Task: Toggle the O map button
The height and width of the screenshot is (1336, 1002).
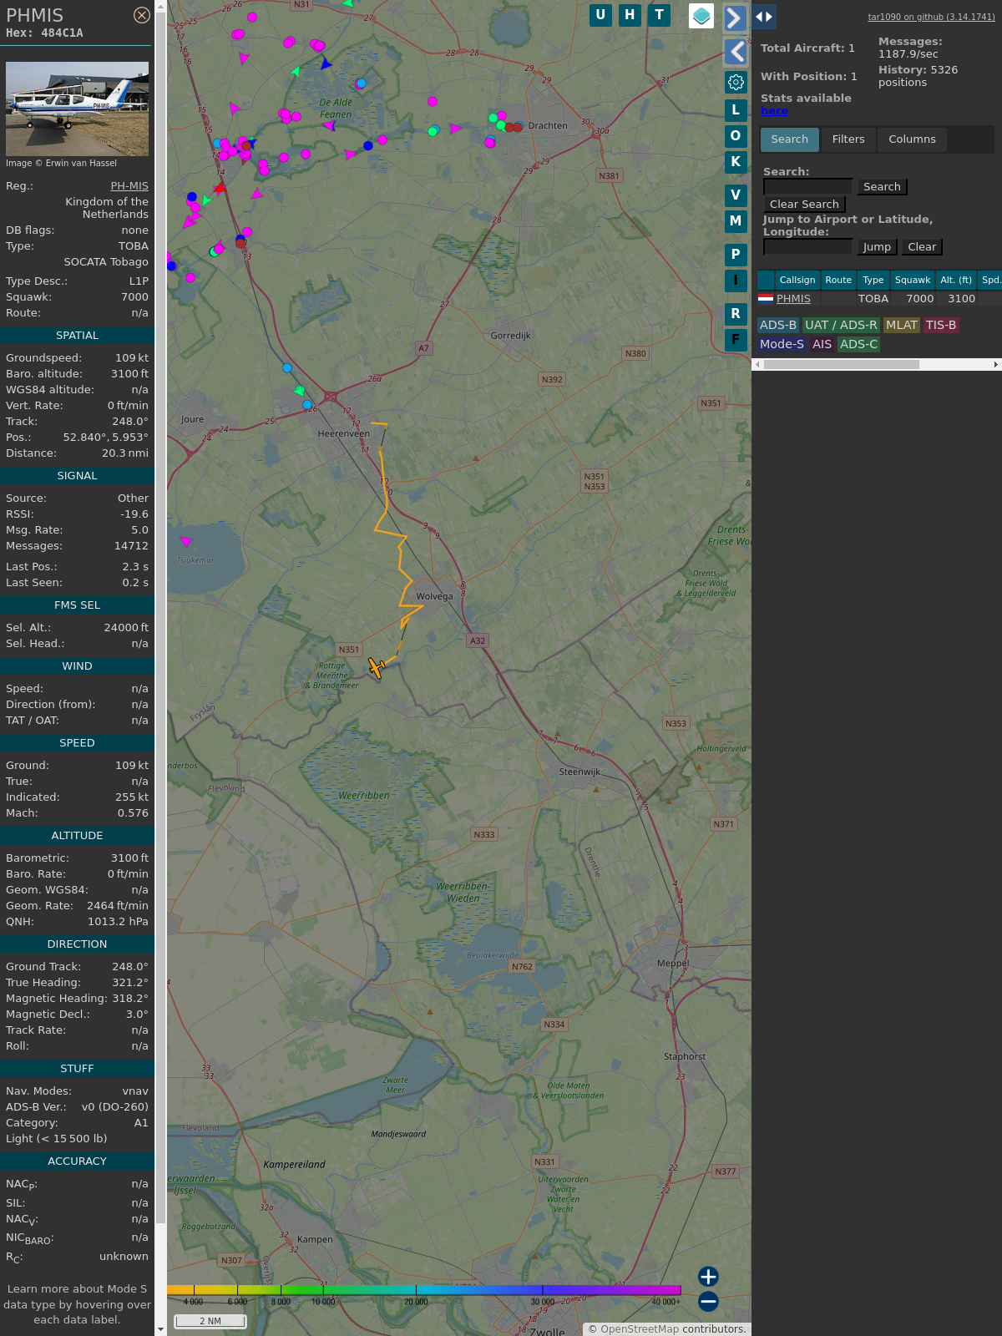Action: tap(736, 136)
